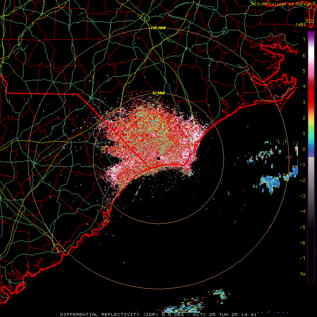Click the -3 value on the color scale
The image size is (317, 317).
pos(303,196)
